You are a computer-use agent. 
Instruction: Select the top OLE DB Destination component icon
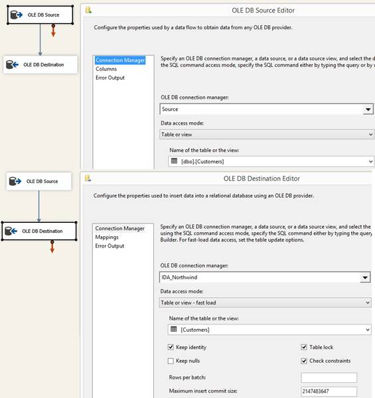[12, 64]
